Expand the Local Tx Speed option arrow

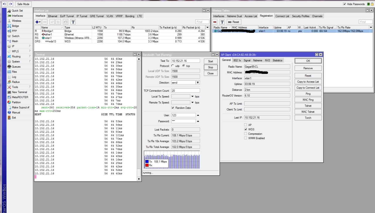coord(192,97)
